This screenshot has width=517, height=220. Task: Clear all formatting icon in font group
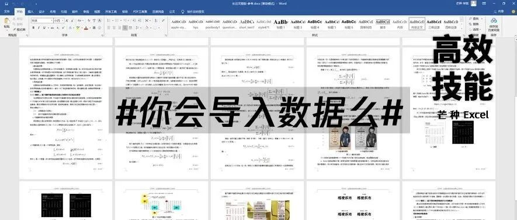point(89,20)
